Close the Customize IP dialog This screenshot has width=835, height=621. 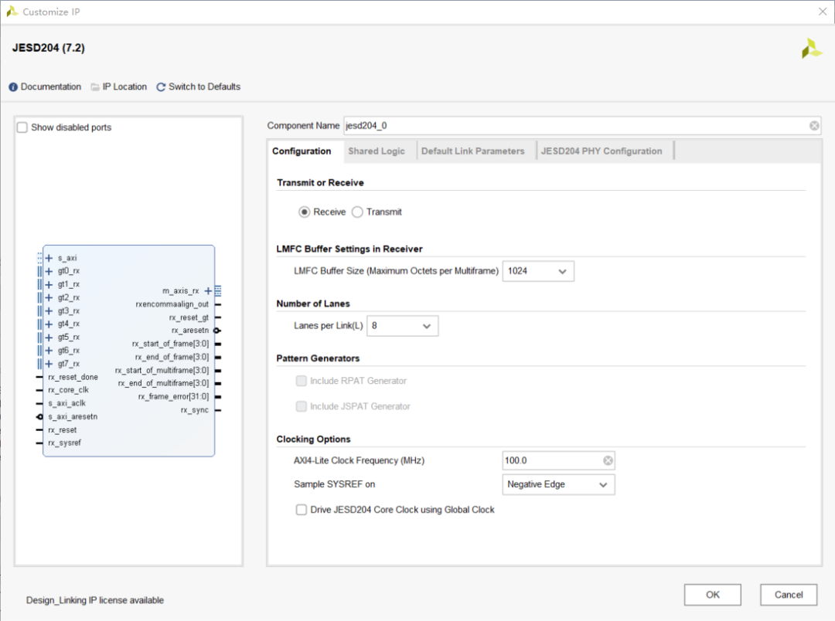point(823,12)
